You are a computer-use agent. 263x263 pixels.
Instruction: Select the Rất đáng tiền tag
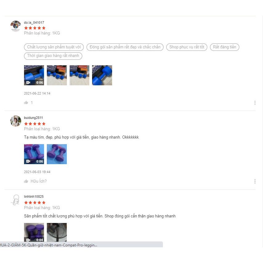coord(225,47)
